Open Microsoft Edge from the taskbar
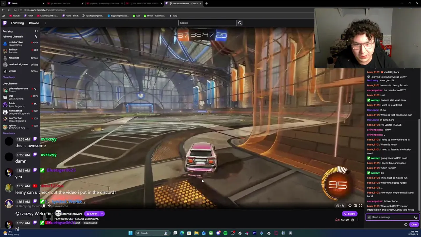This screenshot has width=421, height=237. coord(182,233)
